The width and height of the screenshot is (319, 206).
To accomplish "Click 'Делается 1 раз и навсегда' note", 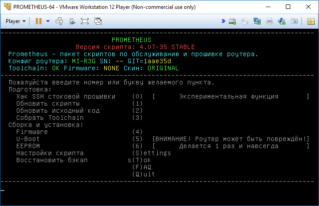I will (x=229, y=146).
